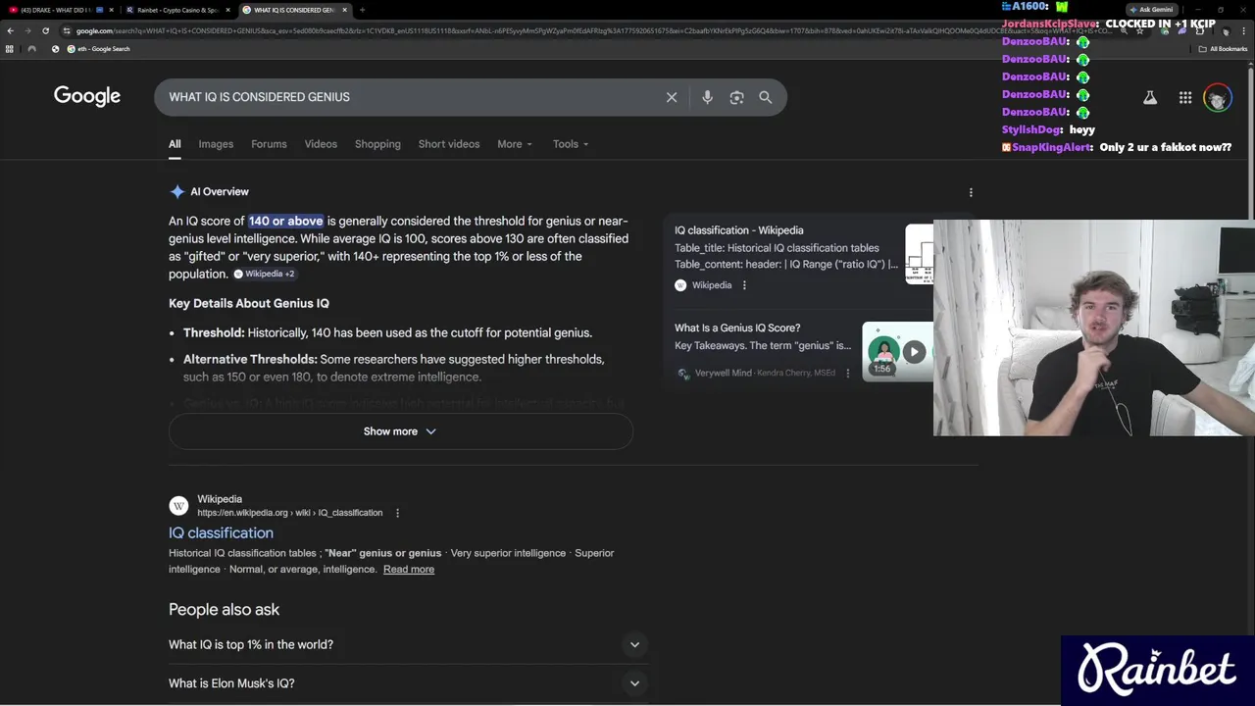This screenshot has height=706, width=1255.
Task: Click the Wikipedia favicon on the result
Action: click(178, 505)
